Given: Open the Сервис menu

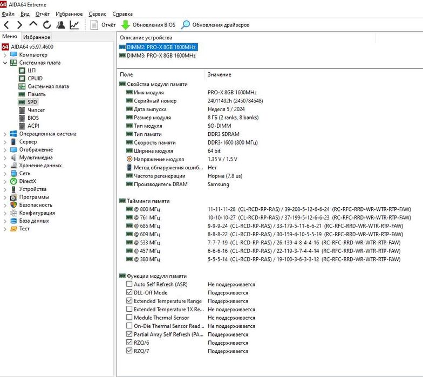Looking at the screenshot, I should point(97,14).
